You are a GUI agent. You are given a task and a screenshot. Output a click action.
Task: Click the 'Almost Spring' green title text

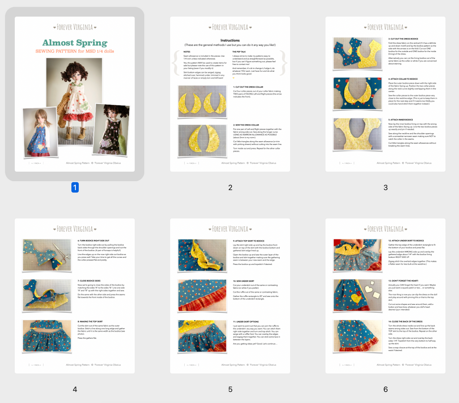(x=74, y=43)
